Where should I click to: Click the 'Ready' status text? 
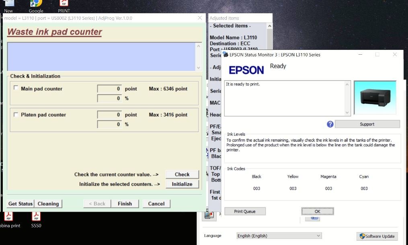tap(278, 66)
